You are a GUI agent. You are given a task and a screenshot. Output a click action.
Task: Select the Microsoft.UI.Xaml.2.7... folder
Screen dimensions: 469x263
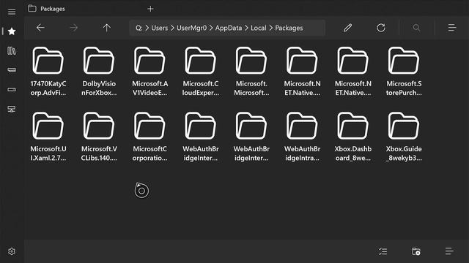pyautogui.click(x=48, y=137)
